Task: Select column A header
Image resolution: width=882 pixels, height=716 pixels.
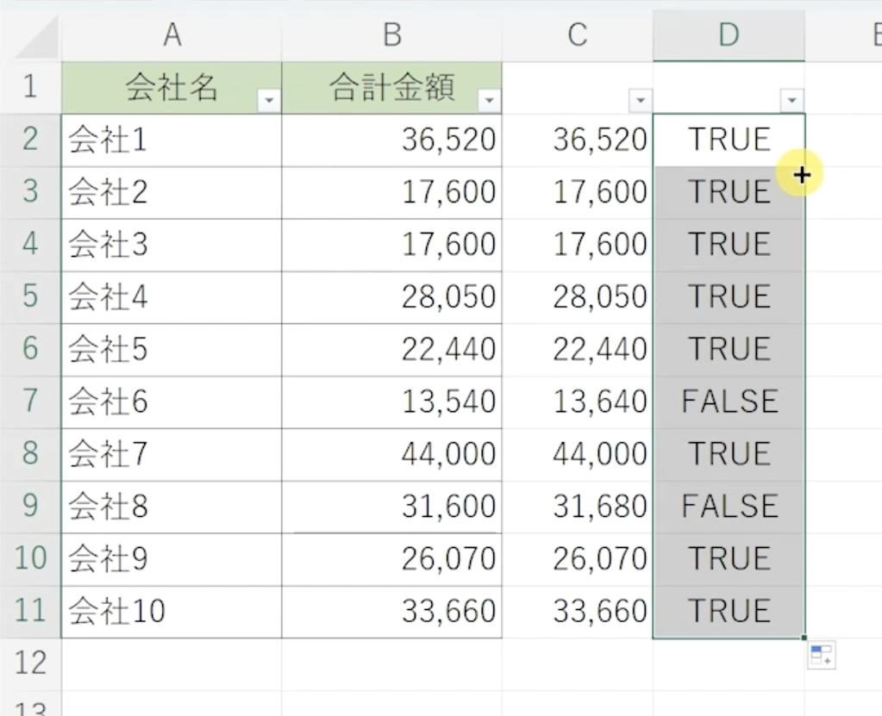Action: tap(172, 35)
